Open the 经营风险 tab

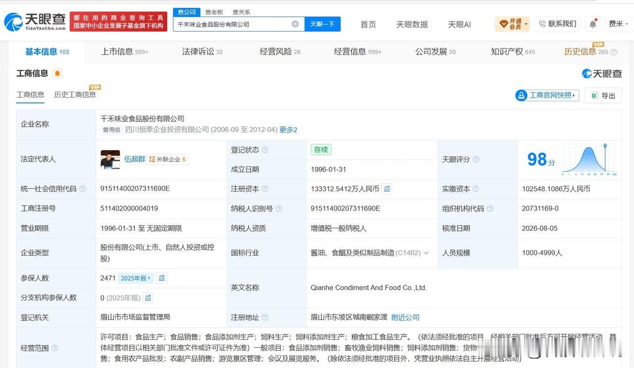tap(280, 52)
